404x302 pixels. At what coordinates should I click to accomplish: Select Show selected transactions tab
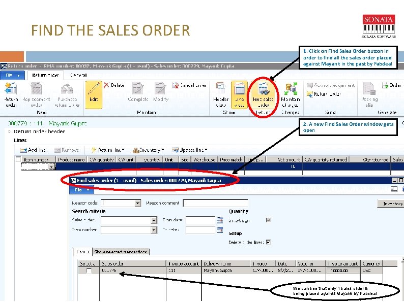tap(121, 252)
